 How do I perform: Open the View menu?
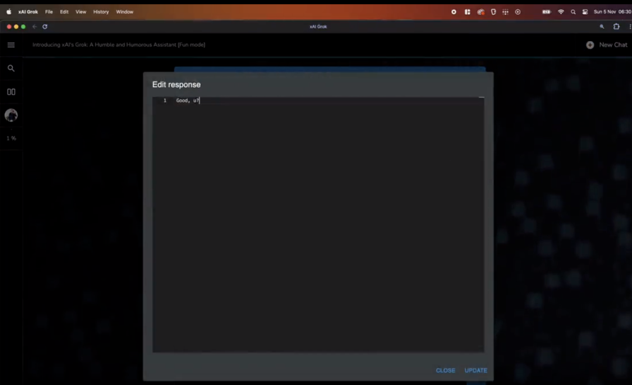pyautogui.click(x=81, y=12)
